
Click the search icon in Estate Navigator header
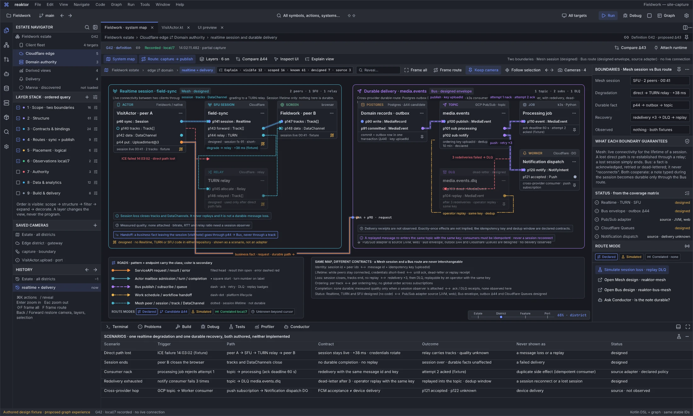click(87, 27)
